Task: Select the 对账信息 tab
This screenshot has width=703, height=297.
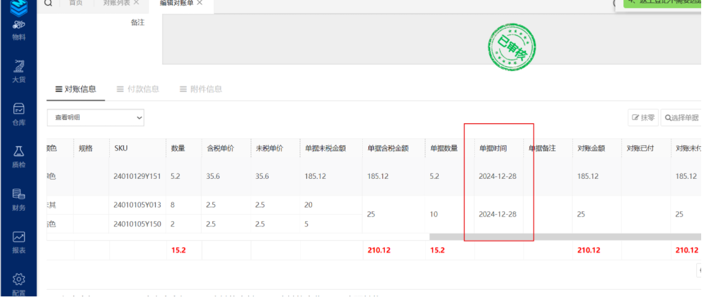Action: pyautogui.click(x=75, y=89)
